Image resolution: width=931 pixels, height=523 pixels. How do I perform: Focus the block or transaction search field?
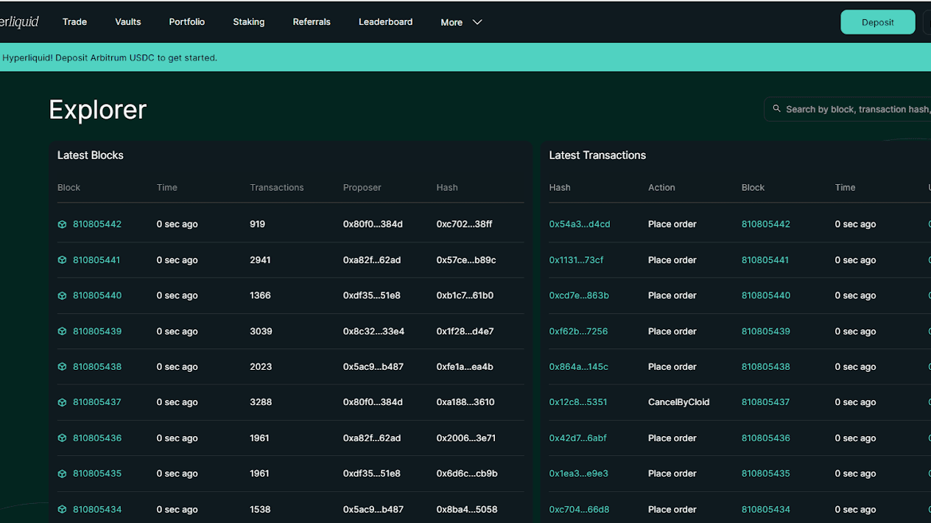pos(854,109)
